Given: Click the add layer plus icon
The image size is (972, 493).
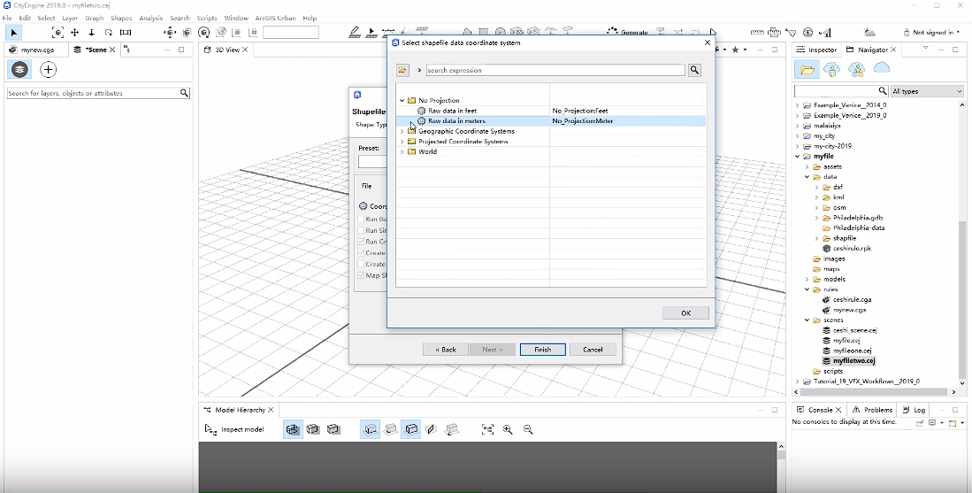Looking at the screenshot, I should tap(49, 69).
